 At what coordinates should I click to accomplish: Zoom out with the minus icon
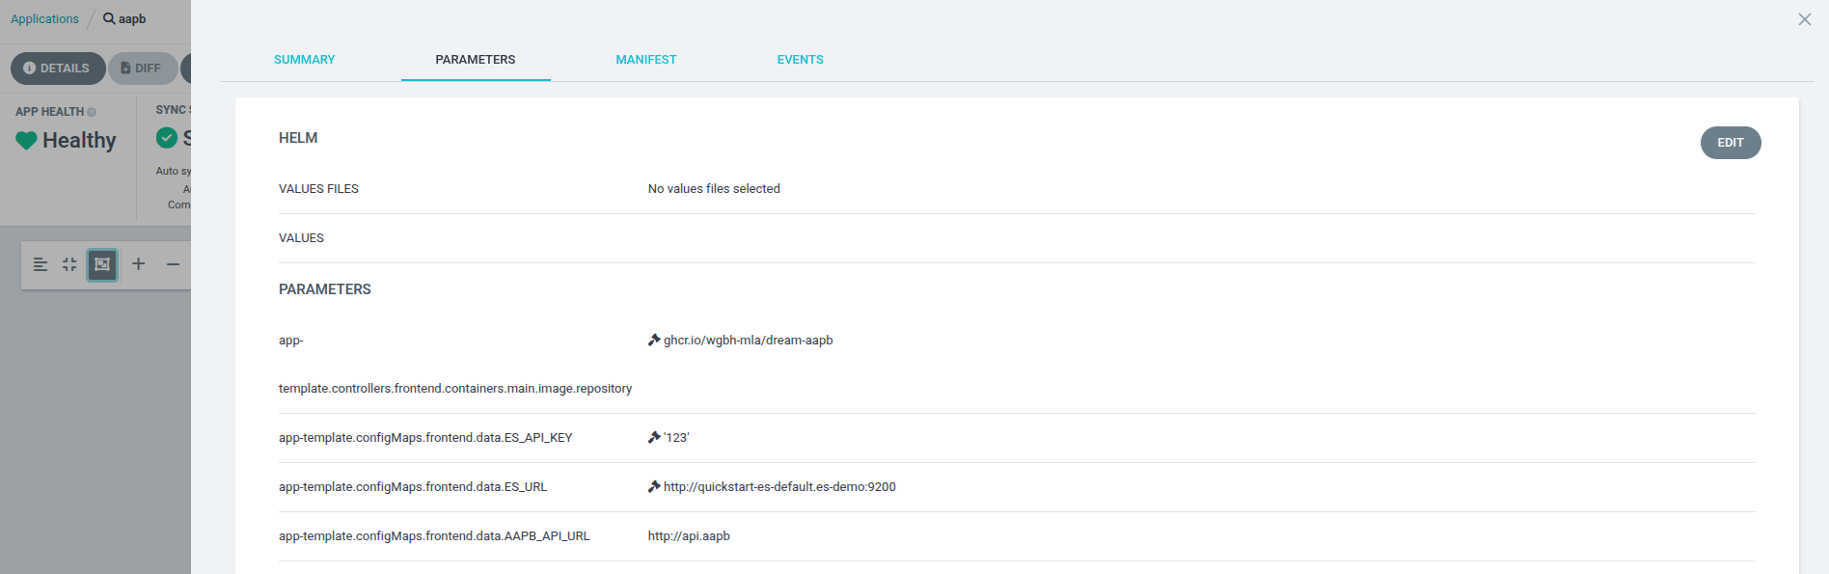(173, 264)
